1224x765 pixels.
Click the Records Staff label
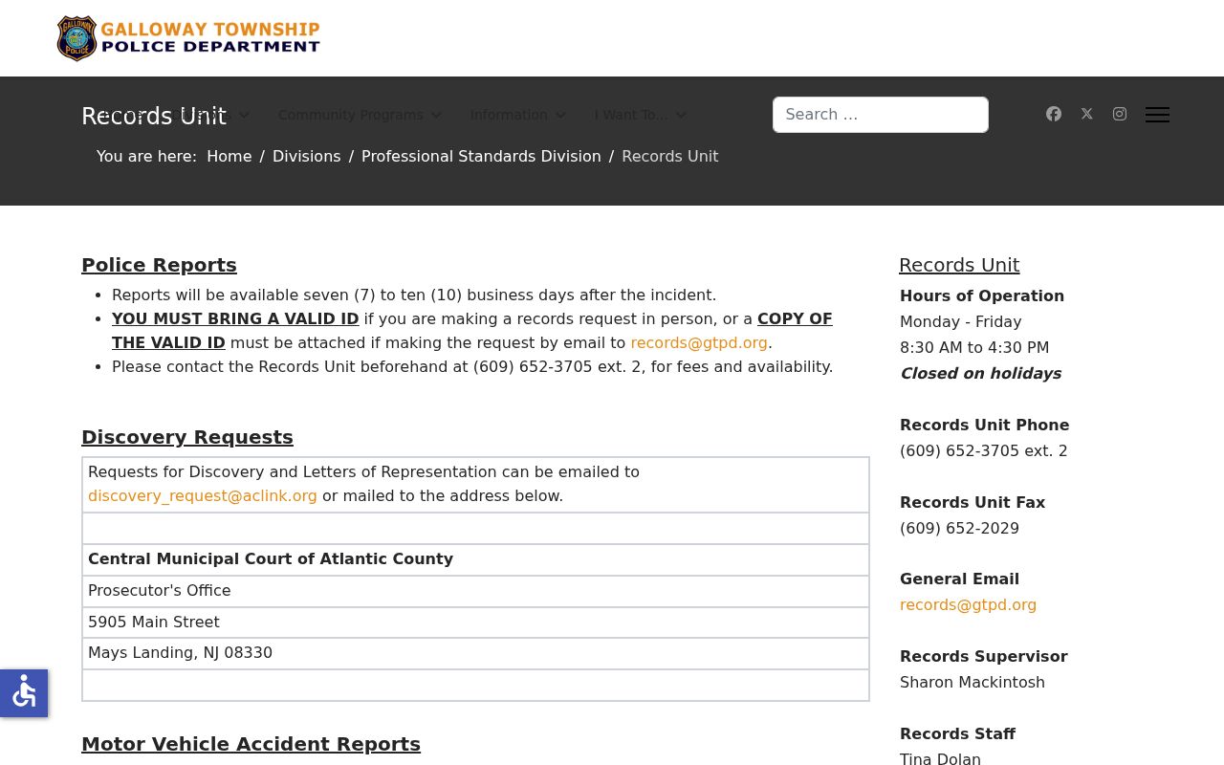click(957, 733)
